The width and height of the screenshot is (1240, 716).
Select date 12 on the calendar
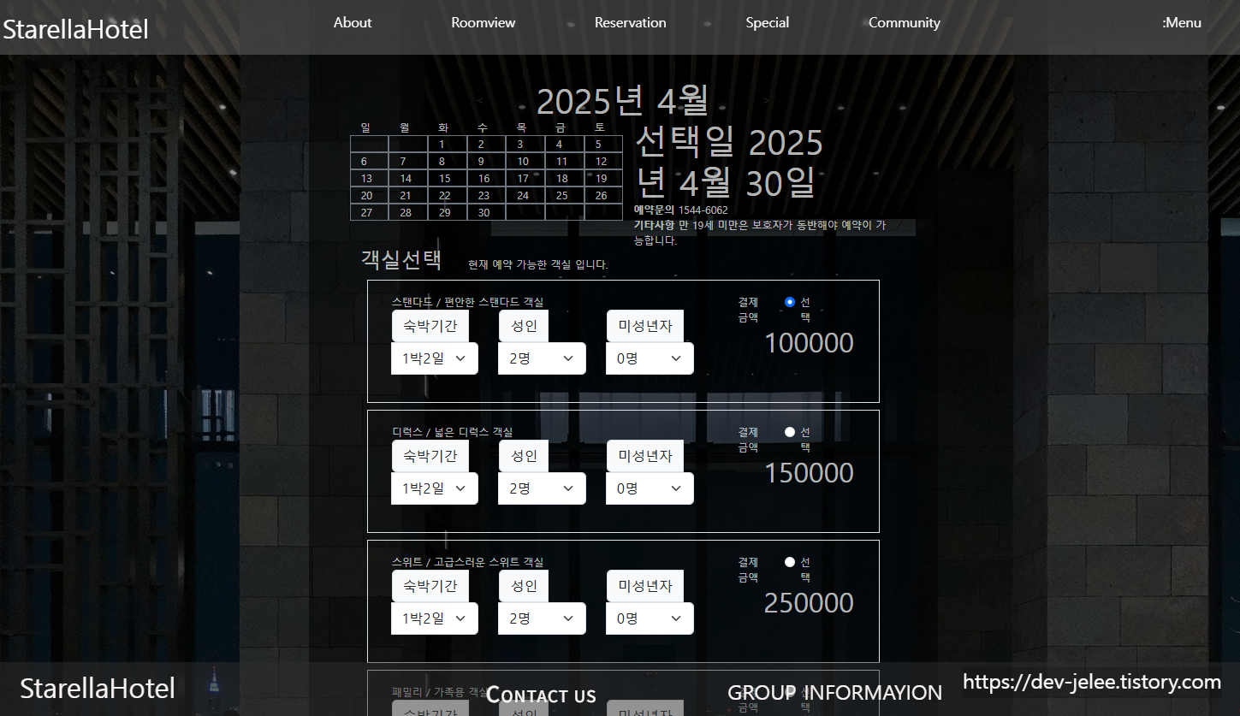603,162
